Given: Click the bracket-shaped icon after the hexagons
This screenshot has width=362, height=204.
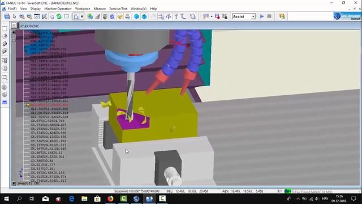Looking at the screenshot, I should (161, 16).
